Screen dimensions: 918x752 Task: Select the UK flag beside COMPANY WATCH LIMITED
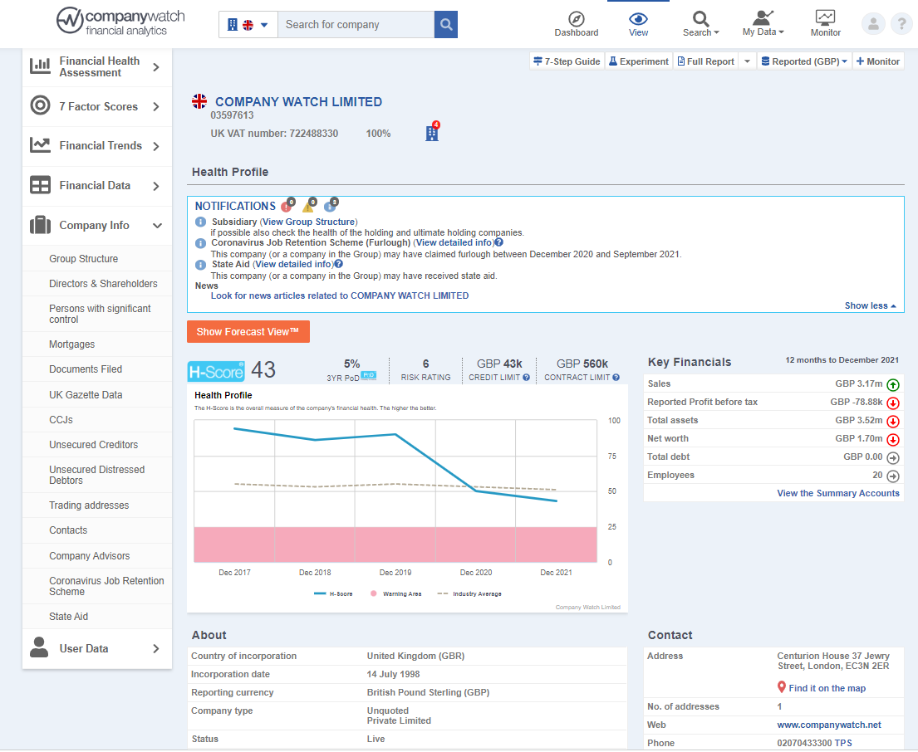tap(199, 101)
